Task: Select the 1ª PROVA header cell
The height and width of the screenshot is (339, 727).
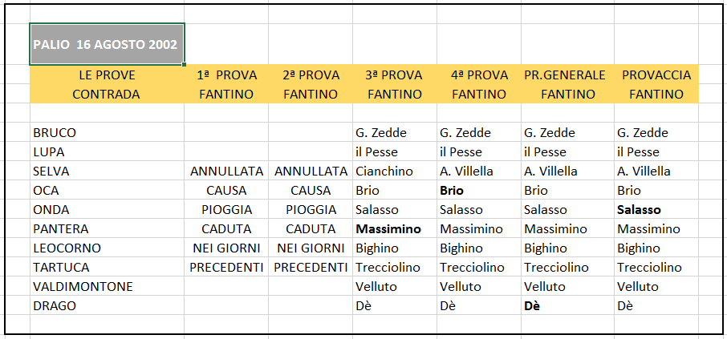Action: pos(226,75)
